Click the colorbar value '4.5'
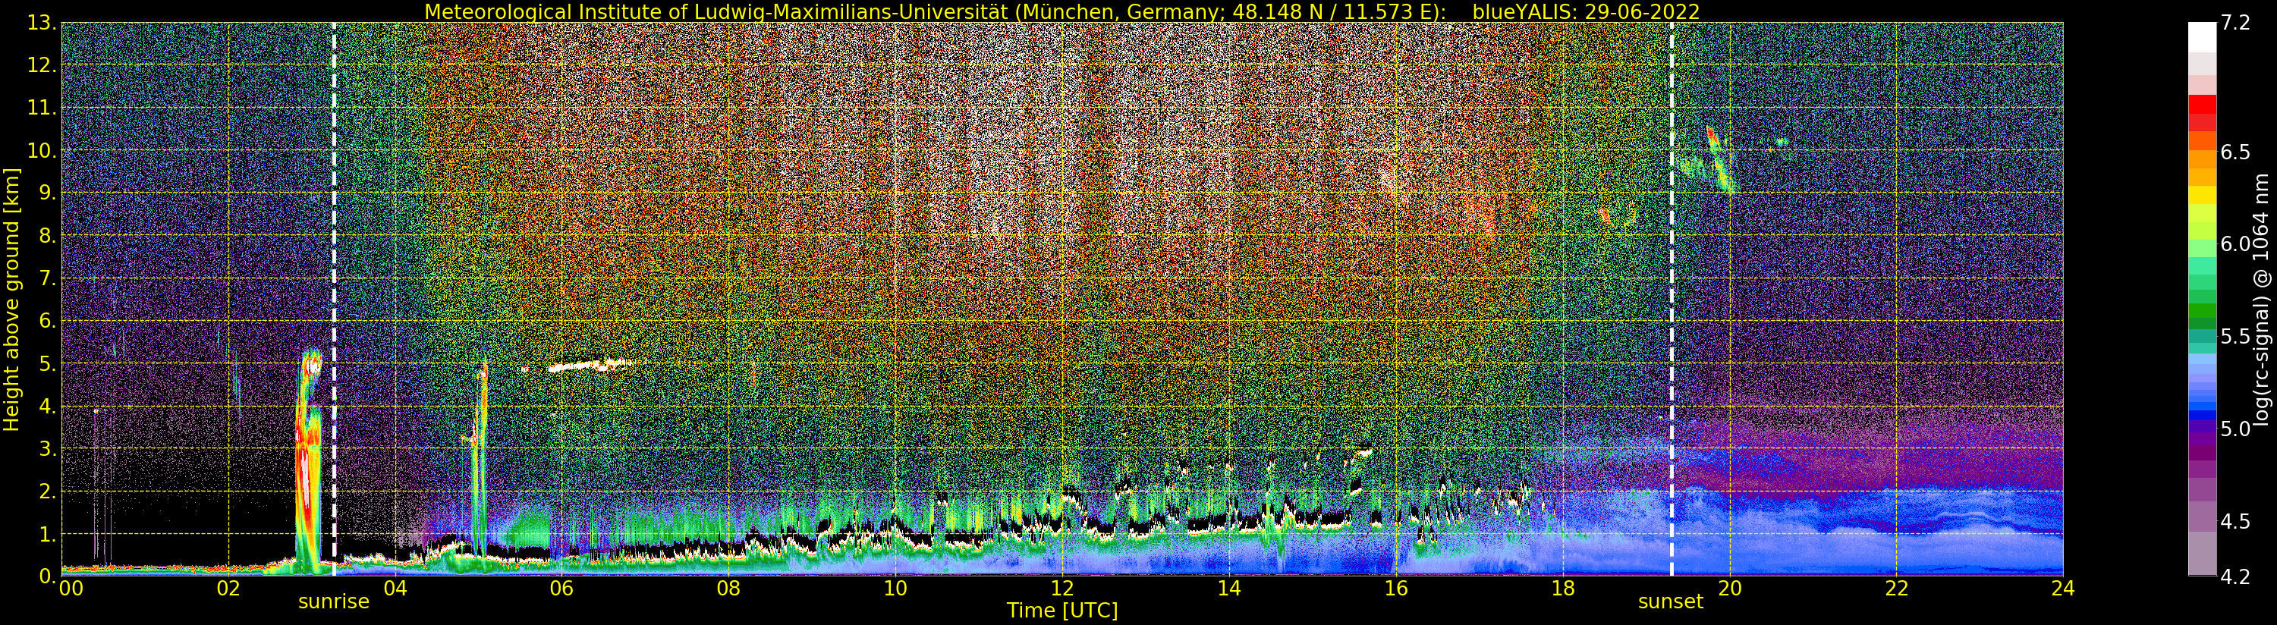 click(x=2235, y=520)
